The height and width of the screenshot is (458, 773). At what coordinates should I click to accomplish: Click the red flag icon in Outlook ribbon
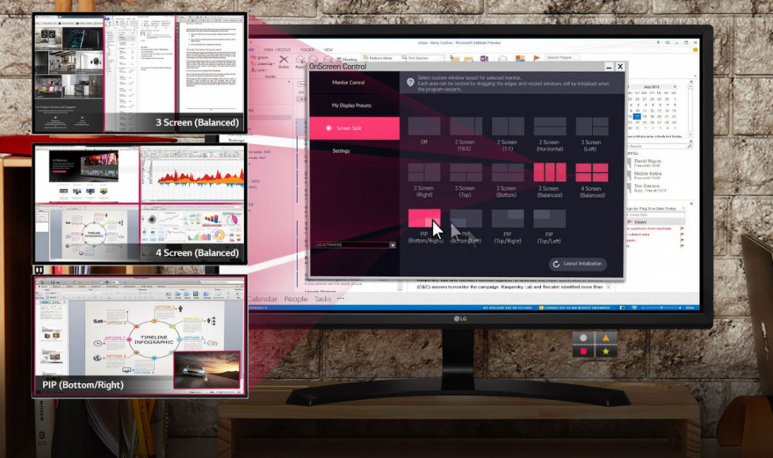coord(537,59)
